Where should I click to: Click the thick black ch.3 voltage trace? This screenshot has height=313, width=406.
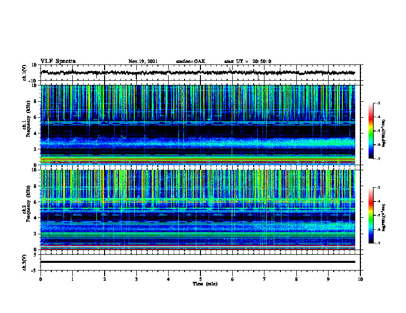click(198, 262)
